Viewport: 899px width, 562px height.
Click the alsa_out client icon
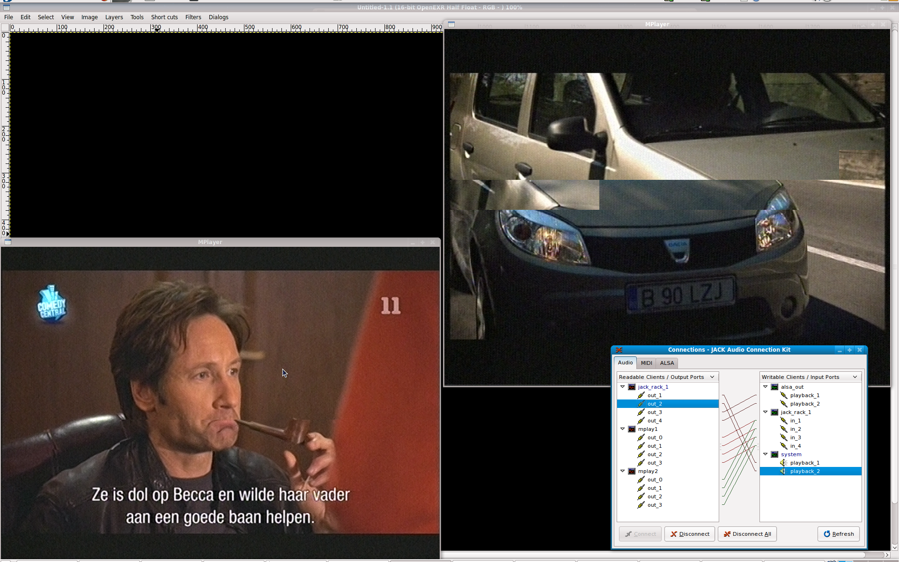pos(774,387)
